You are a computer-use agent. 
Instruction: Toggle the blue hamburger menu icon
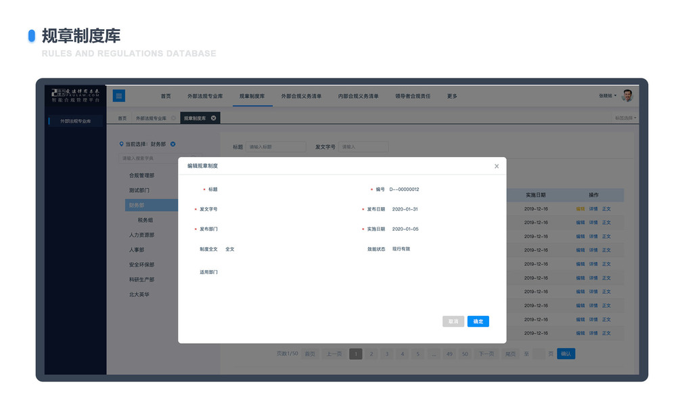[118, 95]
